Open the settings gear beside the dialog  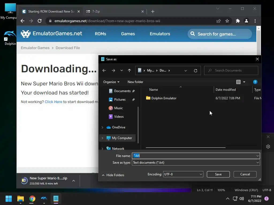click(268, 147)
